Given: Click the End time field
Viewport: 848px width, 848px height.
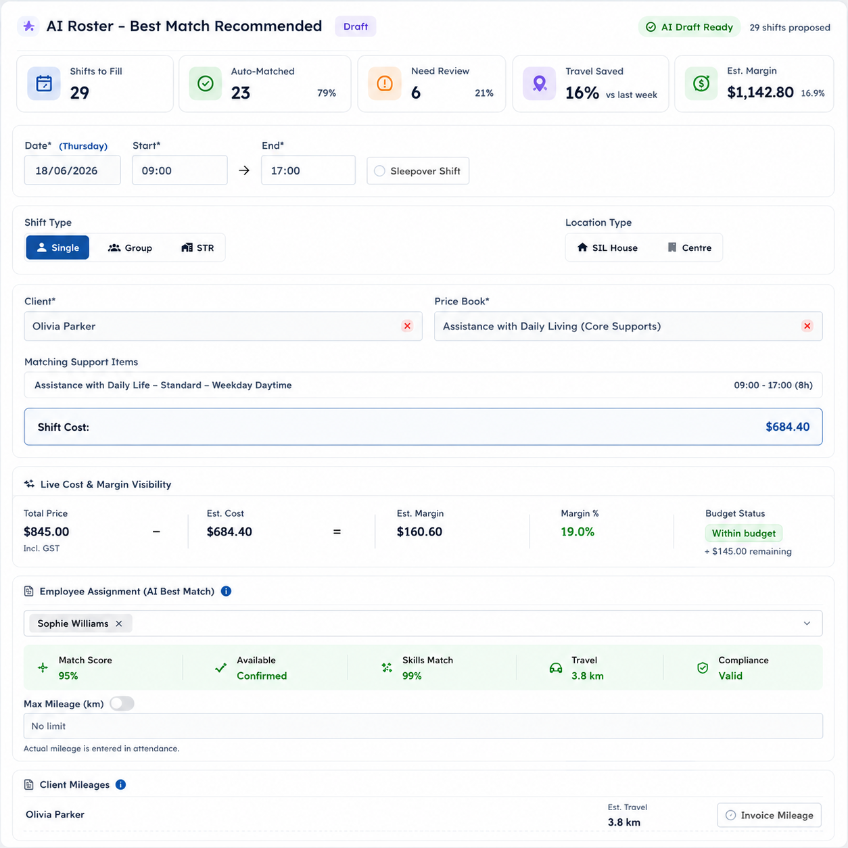Looking at the screenshot, I should (308, 170).
